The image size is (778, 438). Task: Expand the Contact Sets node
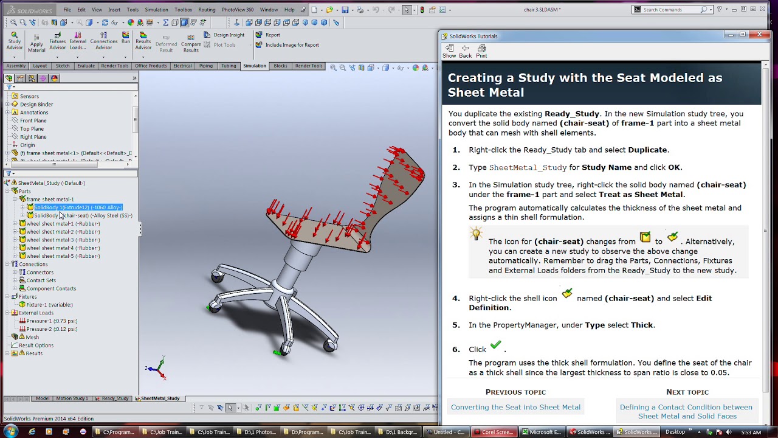[15, 280]
